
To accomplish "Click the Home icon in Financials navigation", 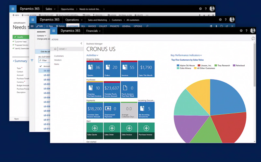I will click(x=55, y=49).
